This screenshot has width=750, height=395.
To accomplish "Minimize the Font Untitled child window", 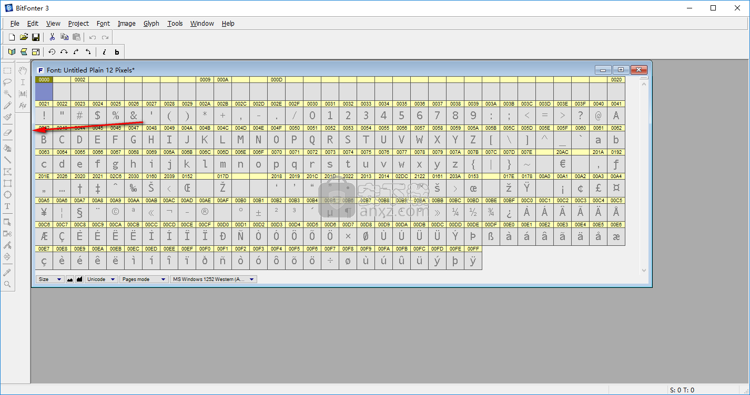I will (603, 70).
